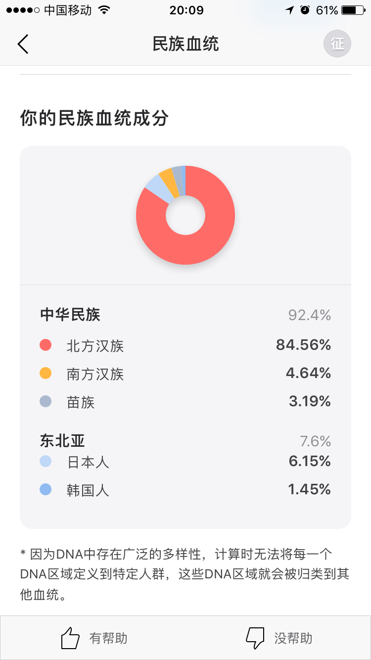The width and height of the screenshot is (371, 660).
Task: Tap the 84.56% percentage value
Action: (x=303, y=345)
